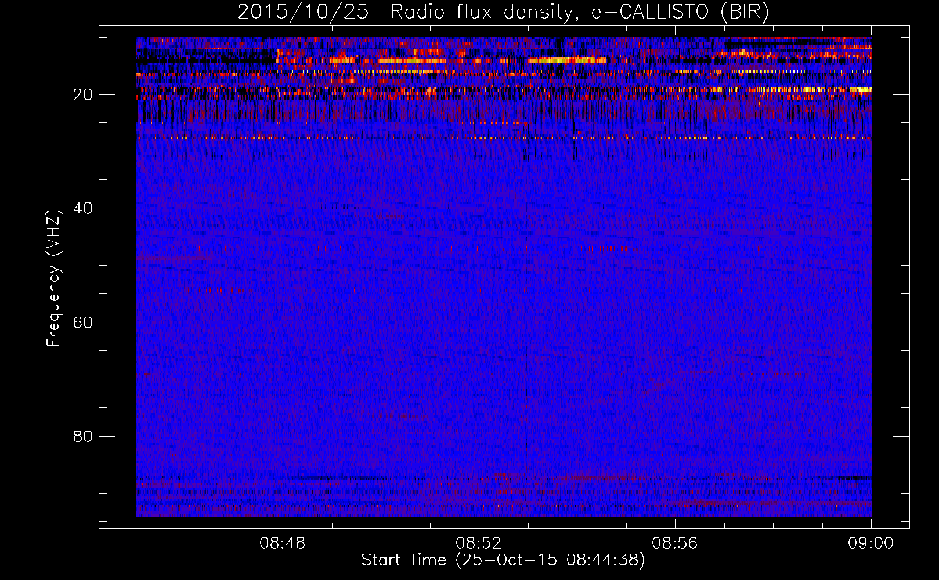
Task: Select the 20 frequency tick label
Action: [83, 95]
